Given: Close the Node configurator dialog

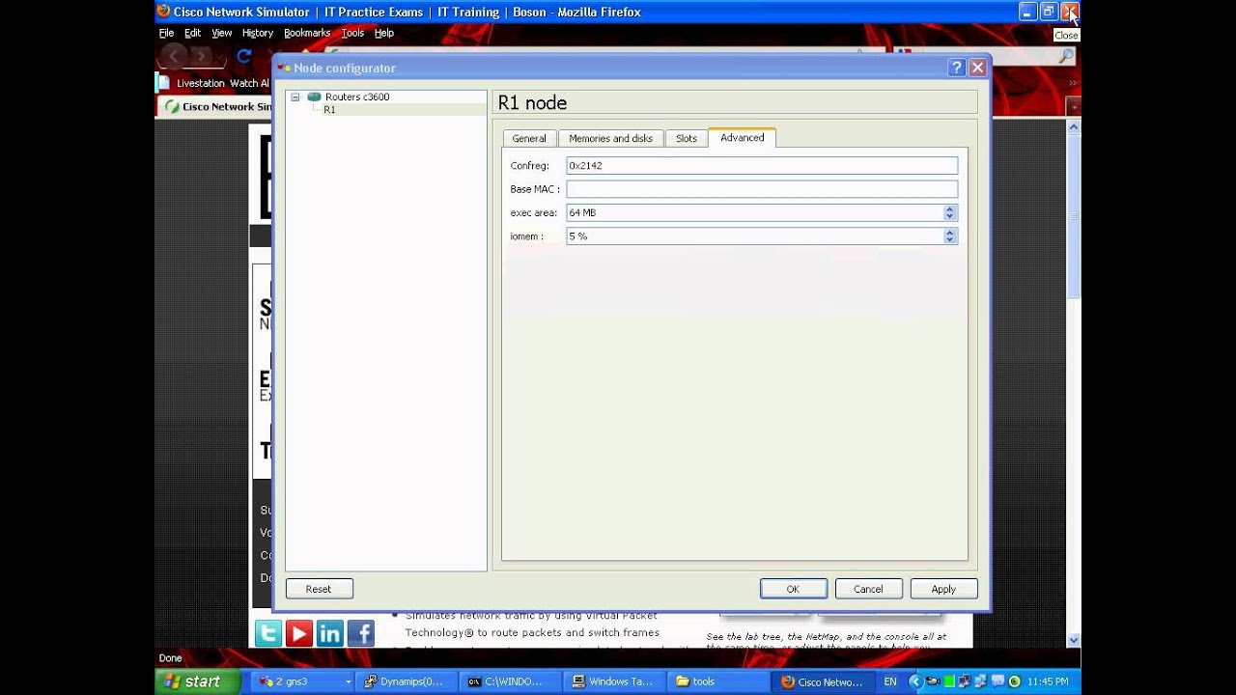Looking at the screenshot, I should pyautogui.click(x=977, y=68).
